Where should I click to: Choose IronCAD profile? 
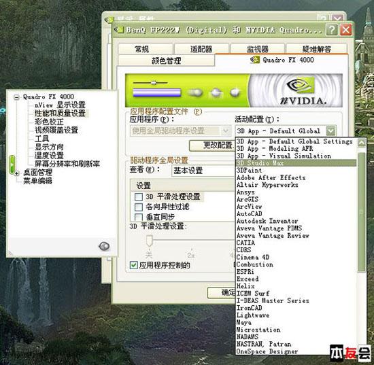tap(296, 308)
